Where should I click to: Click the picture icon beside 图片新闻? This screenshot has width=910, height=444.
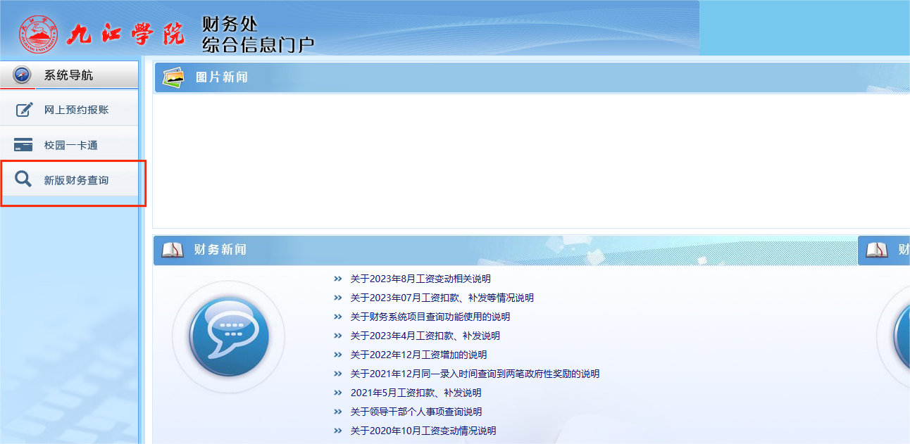pos(173,77)
